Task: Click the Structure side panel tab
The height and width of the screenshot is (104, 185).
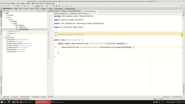Action: pyautogui.click(x=1, y=23)
